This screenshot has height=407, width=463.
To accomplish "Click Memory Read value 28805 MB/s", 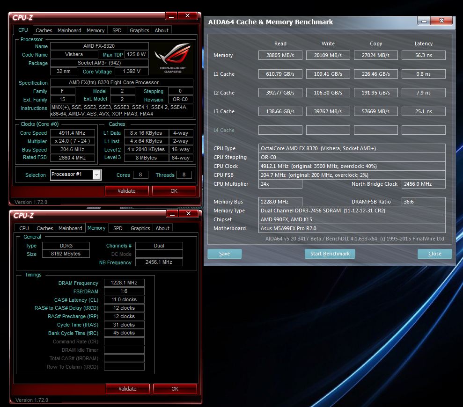I will click(280, 55).
